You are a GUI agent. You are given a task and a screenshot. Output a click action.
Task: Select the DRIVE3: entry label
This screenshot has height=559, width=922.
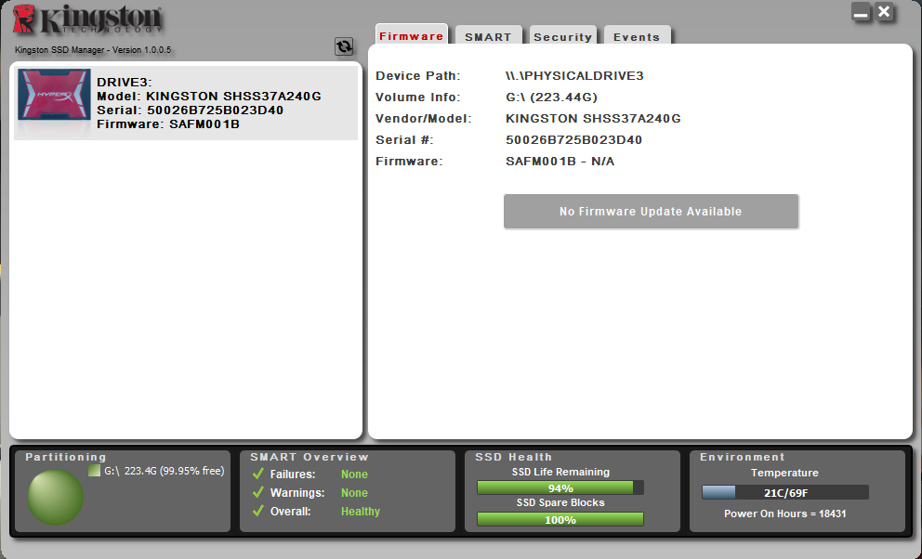pyautogui.click(x=124, y=83)
